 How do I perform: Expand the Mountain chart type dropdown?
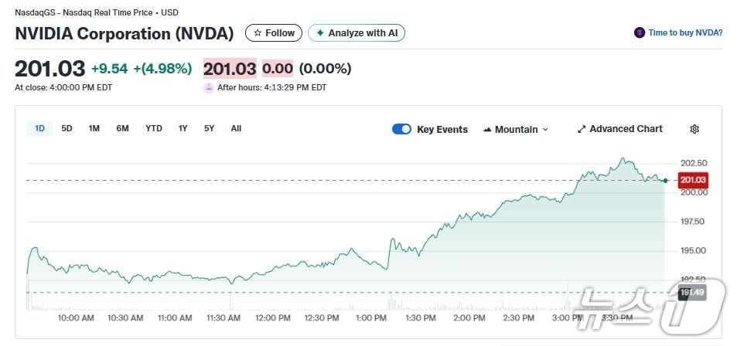pyautogui.click(x=545, y=130)
